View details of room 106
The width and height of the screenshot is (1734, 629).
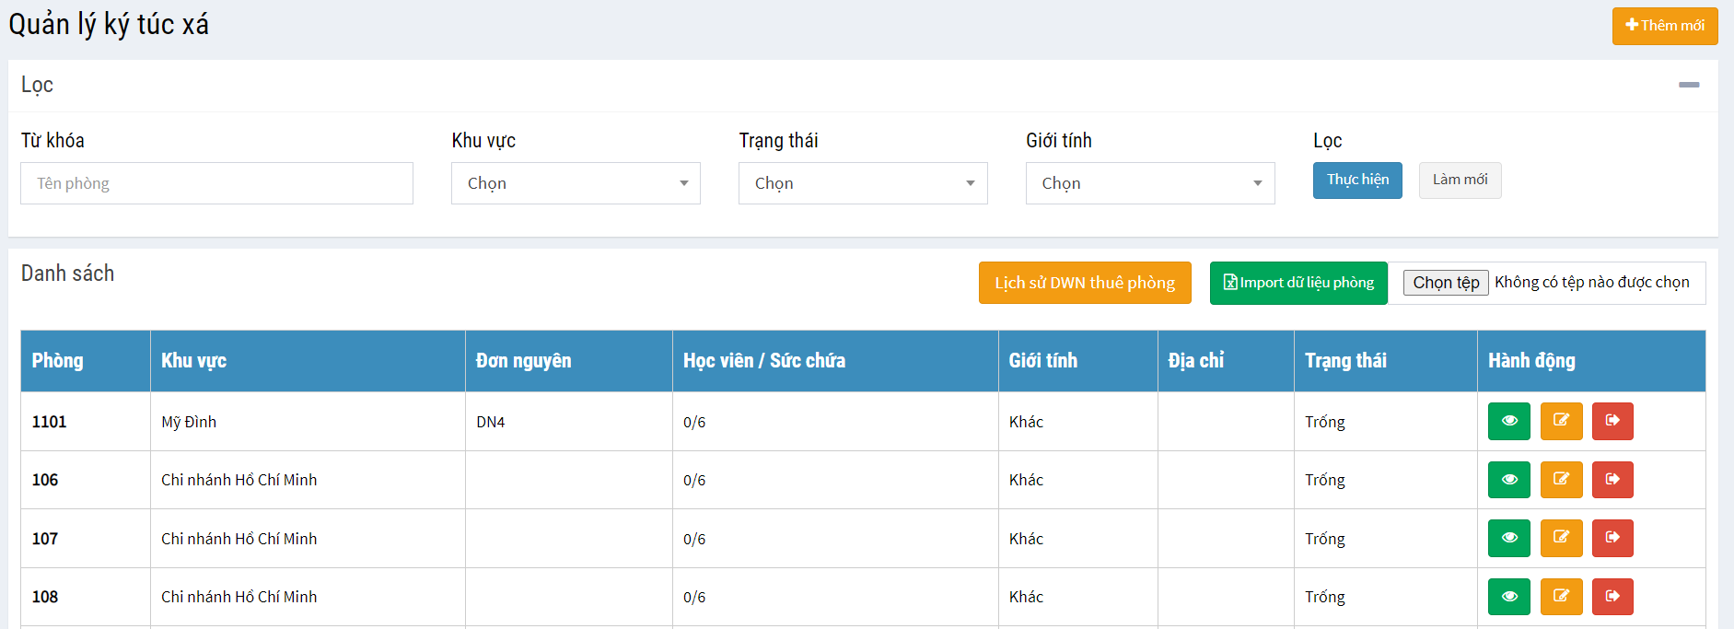coord(1508,480)
